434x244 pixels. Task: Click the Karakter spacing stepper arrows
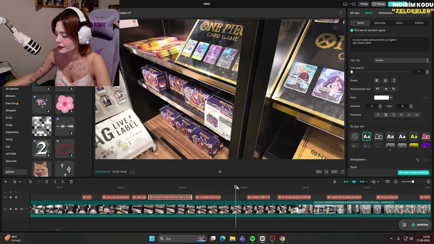380,106
